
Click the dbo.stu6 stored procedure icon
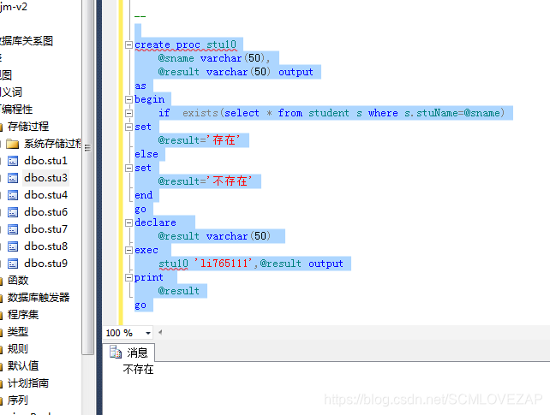click(13, 212)
